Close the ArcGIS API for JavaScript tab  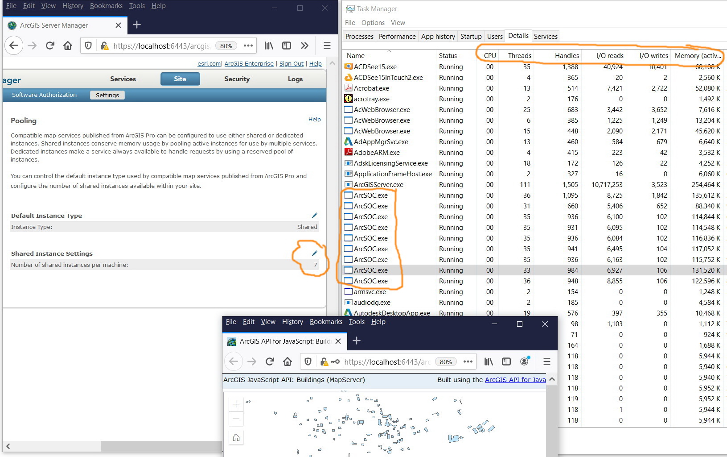click(x=338, y=341)
